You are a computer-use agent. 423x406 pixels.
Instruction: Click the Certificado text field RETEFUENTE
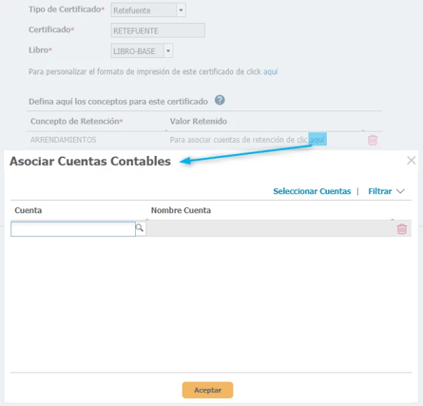click(158, 30)
